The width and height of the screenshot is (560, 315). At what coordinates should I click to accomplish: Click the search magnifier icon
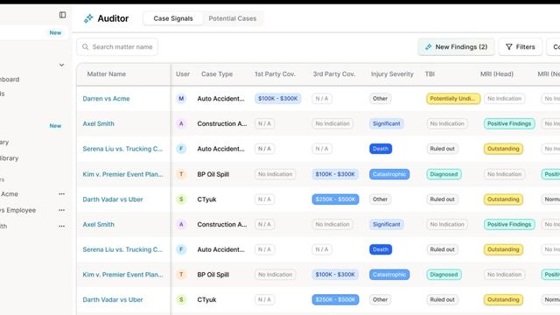tap(86, 46)
